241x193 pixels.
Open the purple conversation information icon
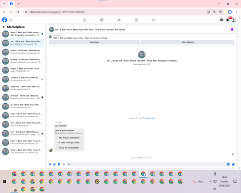point(232,29)
